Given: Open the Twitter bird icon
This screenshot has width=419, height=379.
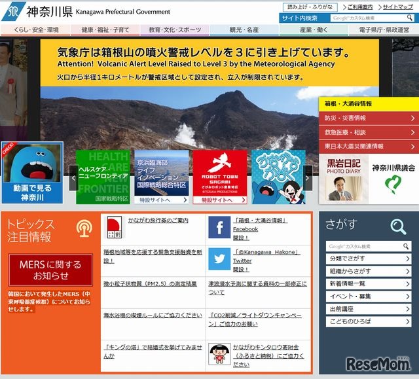Looking at the screenshot, I should click(219, 259).
